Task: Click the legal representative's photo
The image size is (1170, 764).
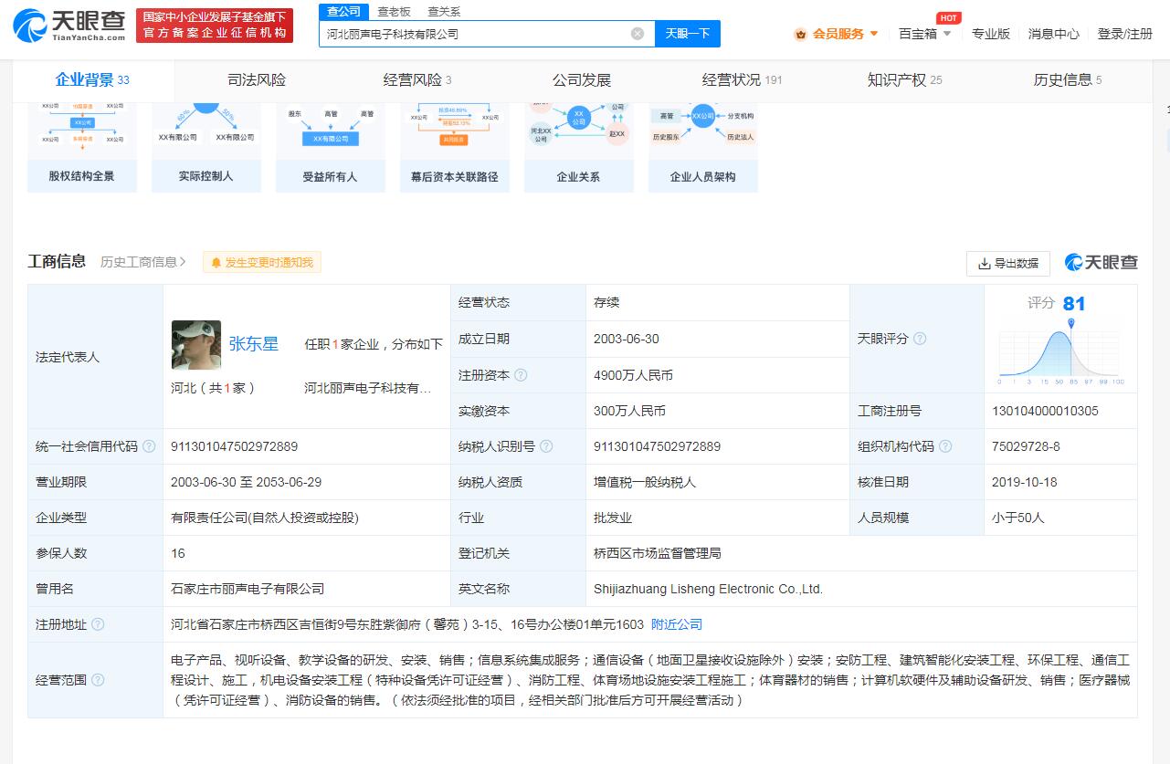Action: tap(196, 344)
